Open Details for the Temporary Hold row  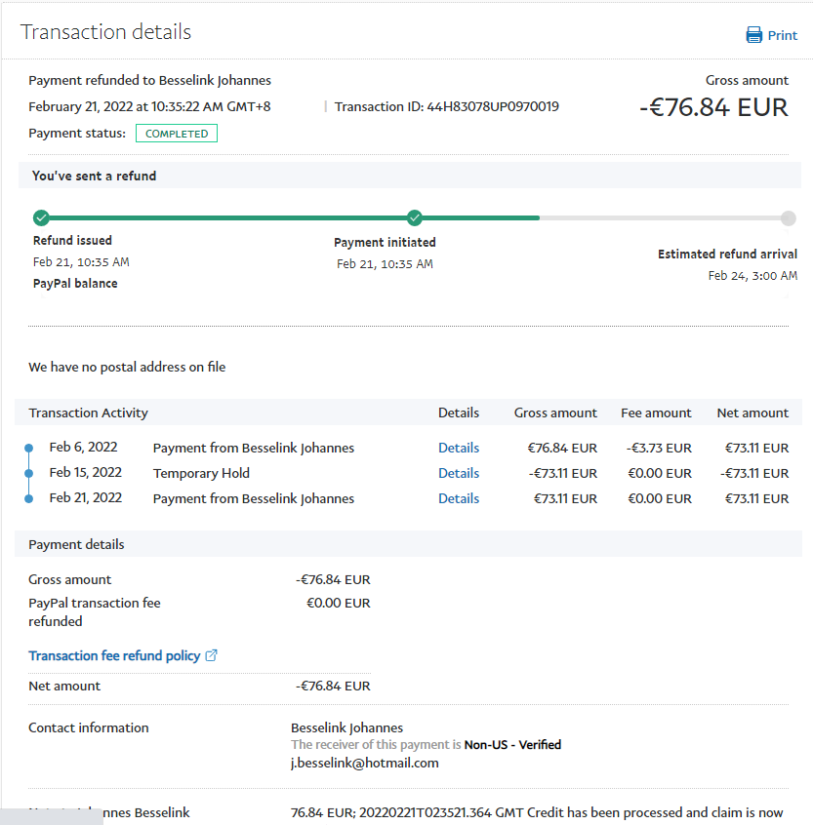[458, 474]
